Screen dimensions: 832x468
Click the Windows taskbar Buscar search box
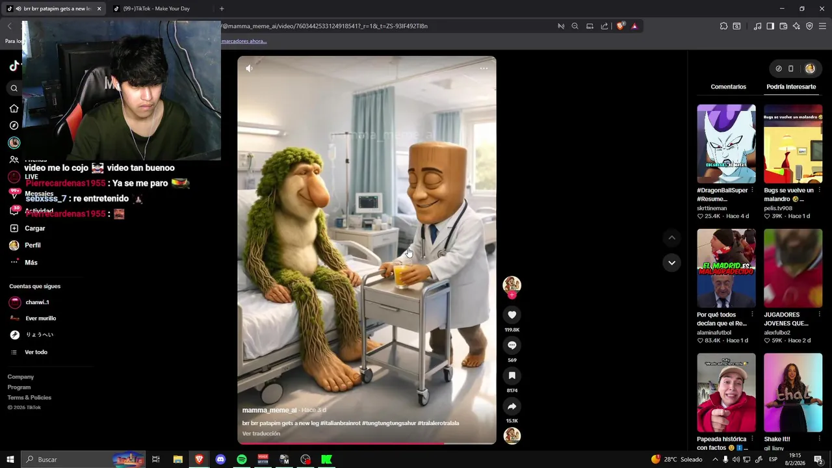coord(83,460)
